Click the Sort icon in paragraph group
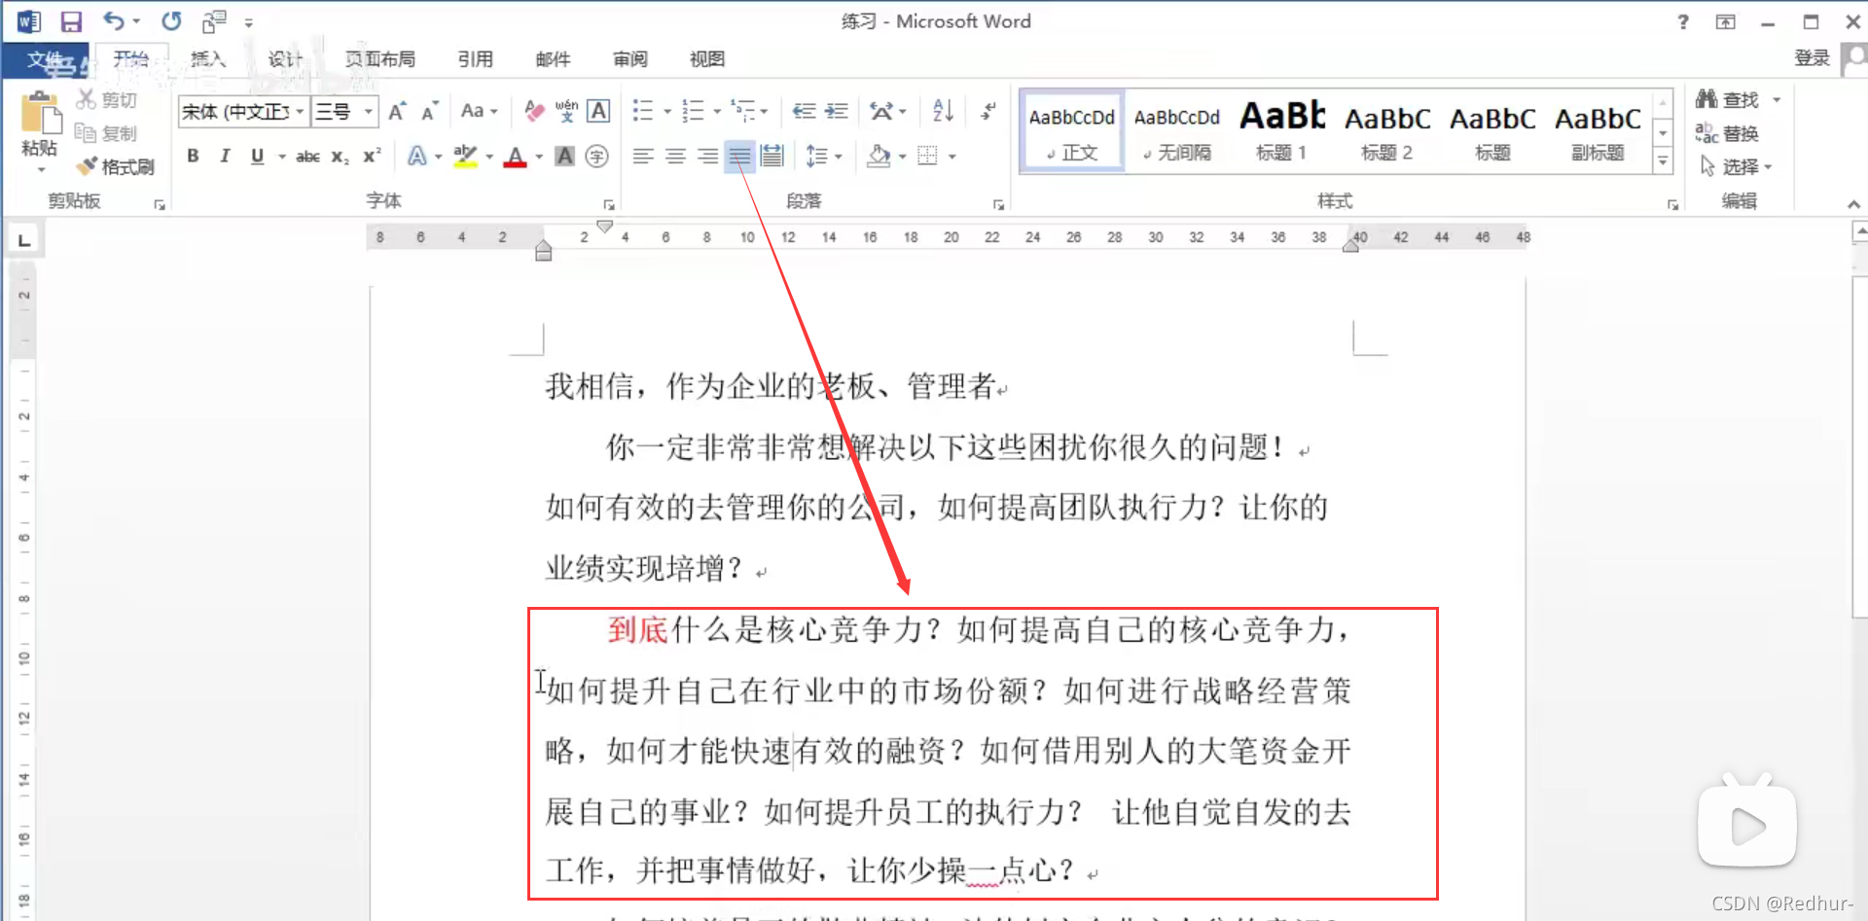This screenshot has width=1868, height=921. pyautogui.click(x=941, y=111)
